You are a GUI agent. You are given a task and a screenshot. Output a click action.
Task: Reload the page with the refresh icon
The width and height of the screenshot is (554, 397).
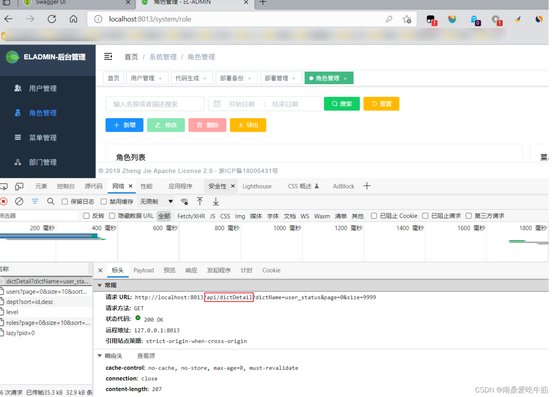click(x=52, y=19)
